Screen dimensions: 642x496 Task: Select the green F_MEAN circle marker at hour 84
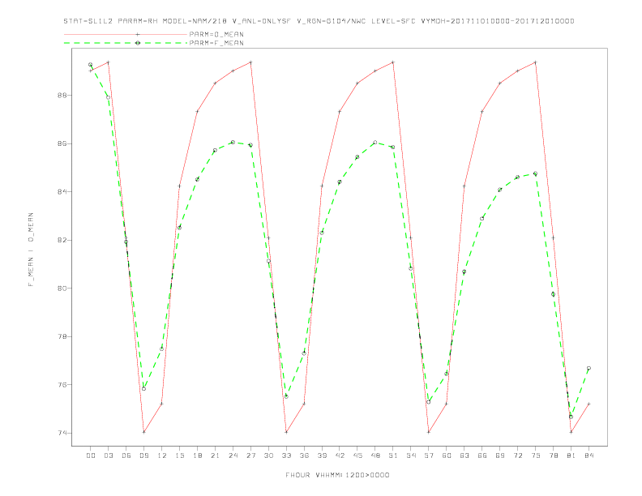coord(588,368)
